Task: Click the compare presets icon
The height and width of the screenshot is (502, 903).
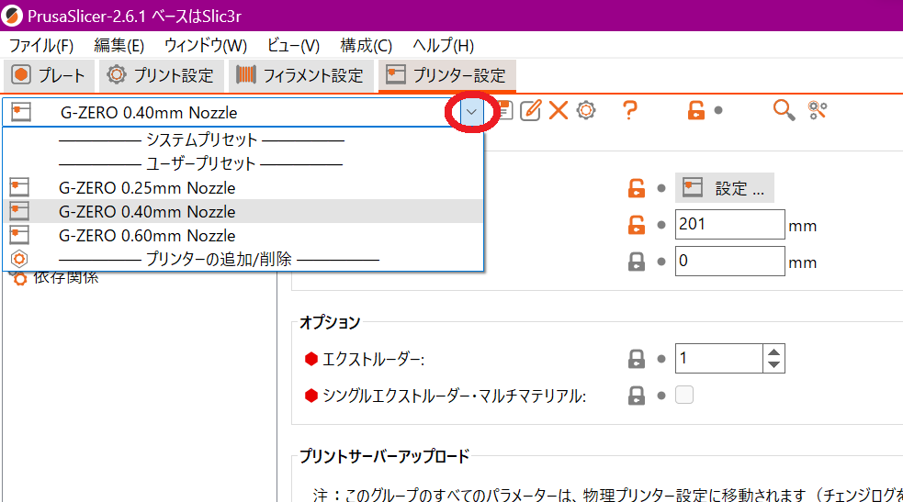Action: click(x=818, y=110)
